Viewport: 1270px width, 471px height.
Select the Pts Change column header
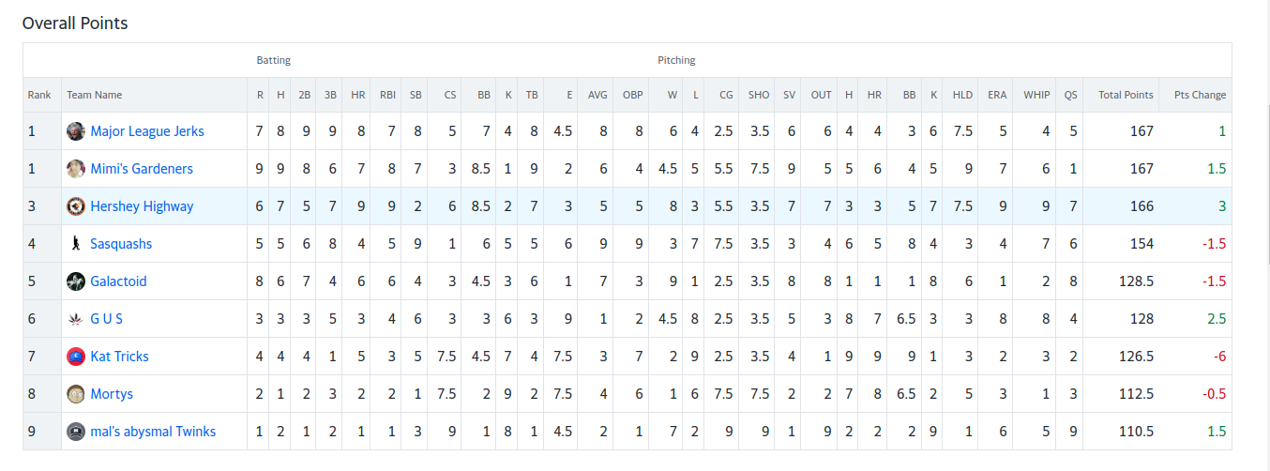1200,95
